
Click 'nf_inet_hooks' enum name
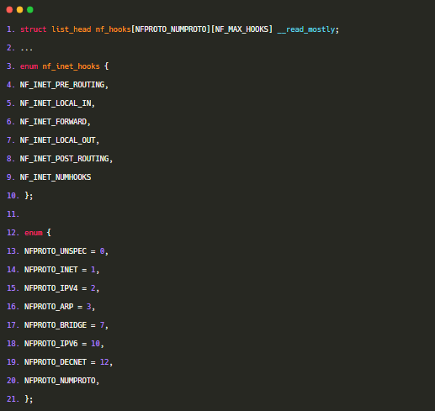71,66
